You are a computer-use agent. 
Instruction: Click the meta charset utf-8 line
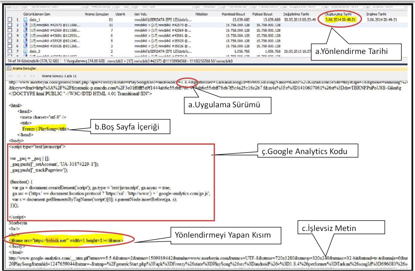pyautogui.click(x=43, y=117)
